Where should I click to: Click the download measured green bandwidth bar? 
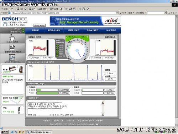(x=47, y=93)
